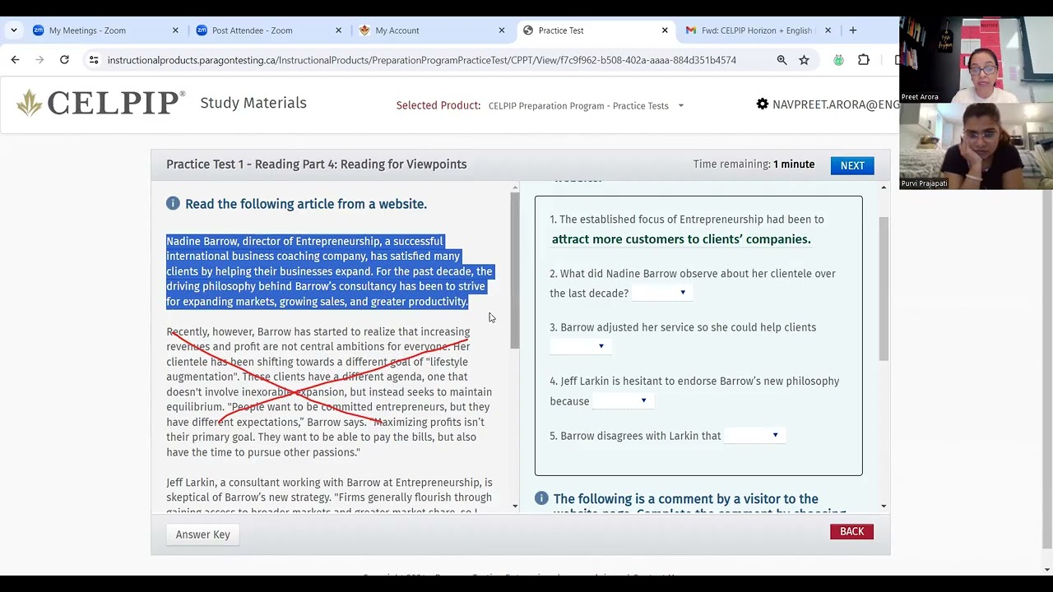
Task: Click the account email NAVPREET.ARORA
Action: [836, 104]
